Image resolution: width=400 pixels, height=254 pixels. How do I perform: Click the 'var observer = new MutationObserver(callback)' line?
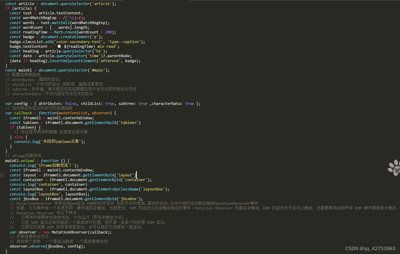coord(61,232)
